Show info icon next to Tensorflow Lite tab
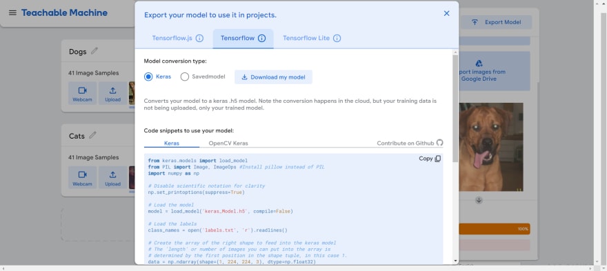607x271 pixels. [337, 39]
